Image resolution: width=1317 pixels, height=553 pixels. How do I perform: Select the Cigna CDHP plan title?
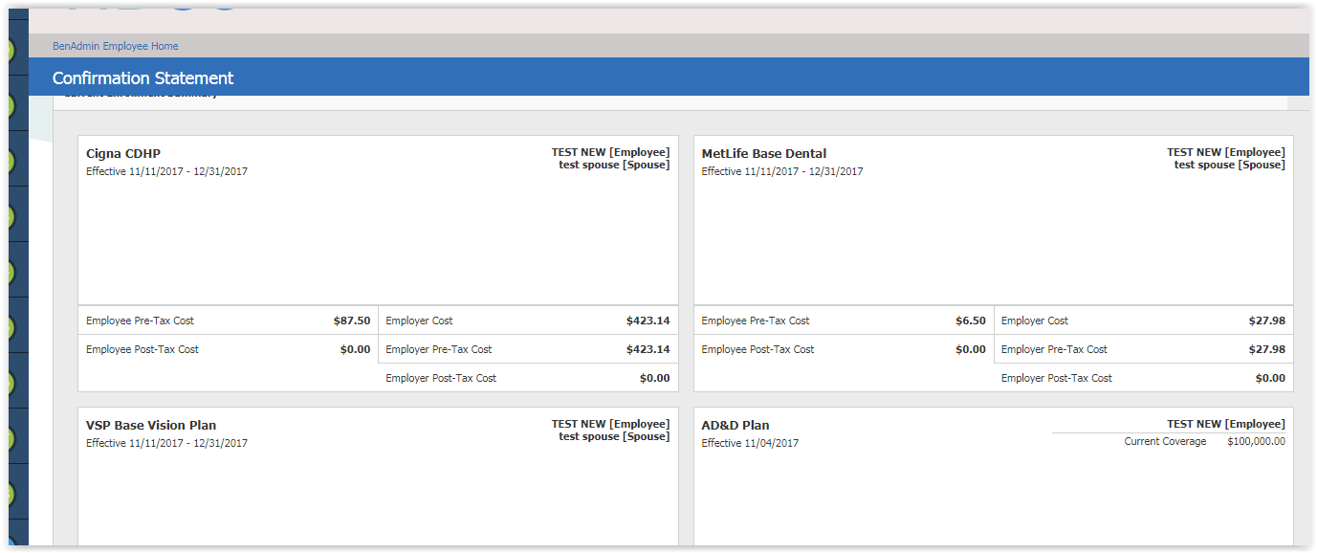(x=123, y=153)
